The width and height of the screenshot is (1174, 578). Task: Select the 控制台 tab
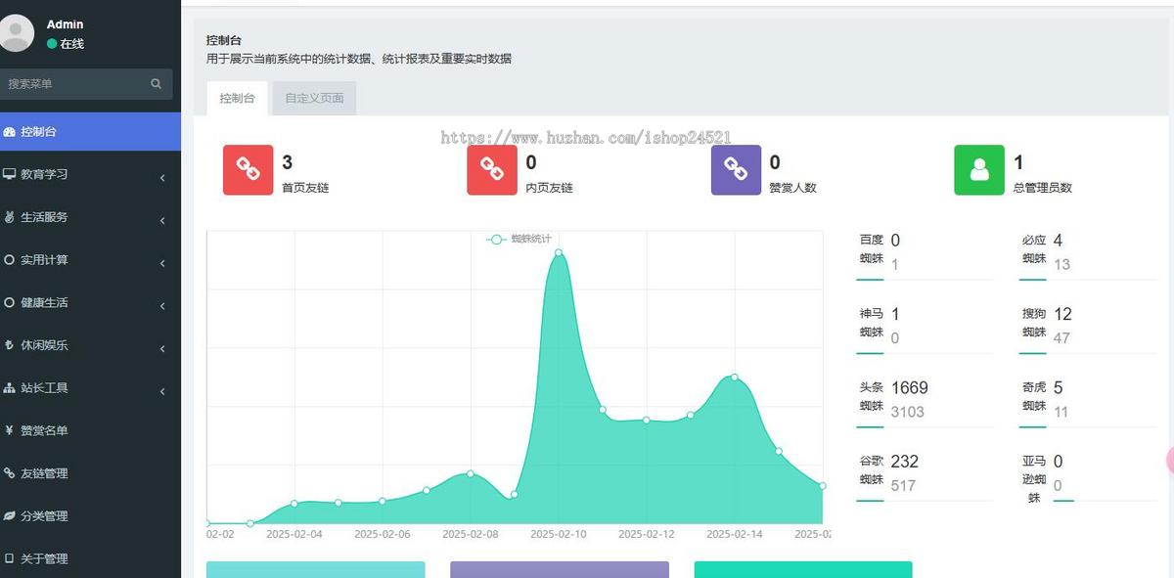click(x=237, y=99)
